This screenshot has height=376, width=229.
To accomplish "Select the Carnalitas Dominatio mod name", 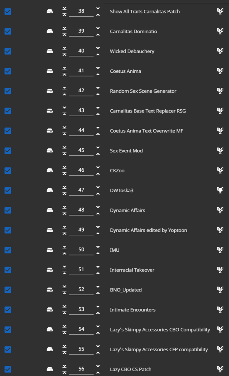I will click(x=133, y=31).
